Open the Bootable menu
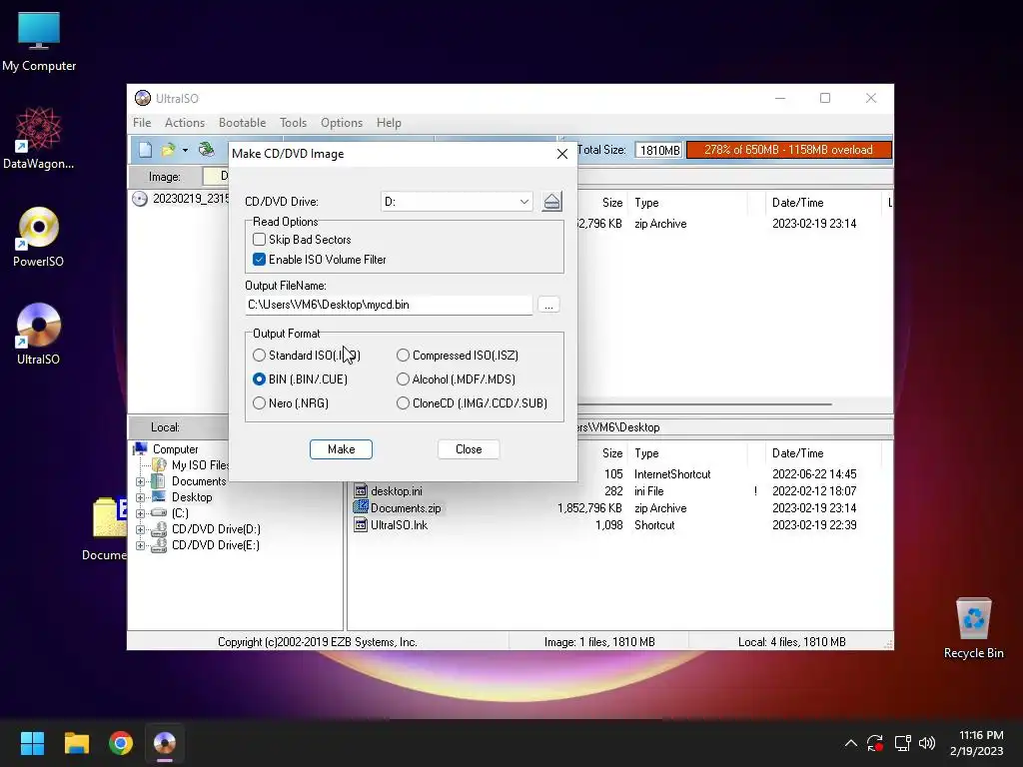1023x767 pixels. click(x=242, y=123)
